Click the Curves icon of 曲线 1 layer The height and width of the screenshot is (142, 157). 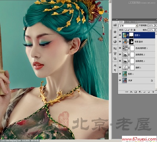125,68
